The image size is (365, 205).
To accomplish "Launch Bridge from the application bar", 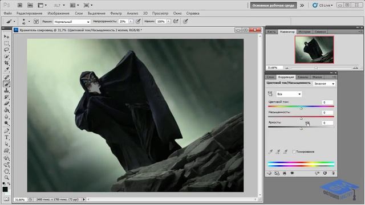I will point(20,5).
